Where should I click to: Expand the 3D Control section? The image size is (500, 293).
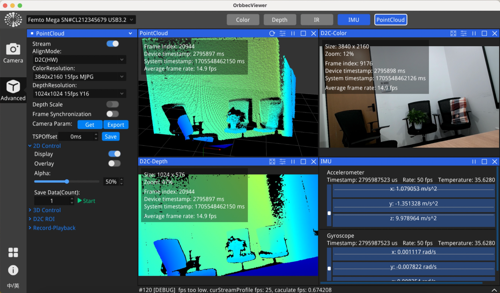(x=46, y=210)
